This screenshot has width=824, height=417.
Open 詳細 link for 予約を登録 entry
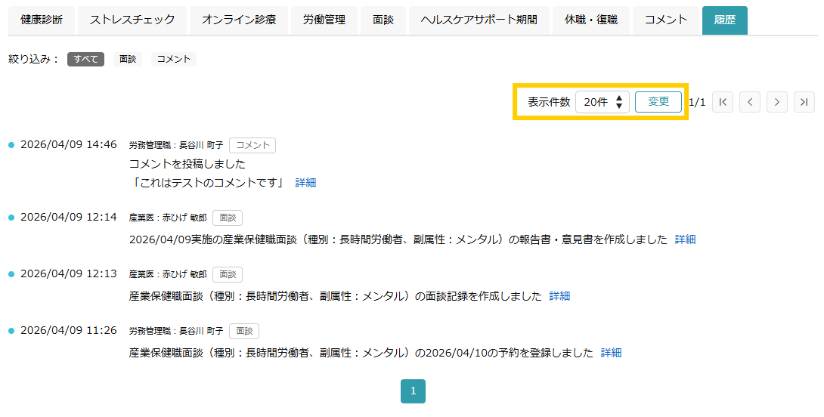tap(611, 353)
